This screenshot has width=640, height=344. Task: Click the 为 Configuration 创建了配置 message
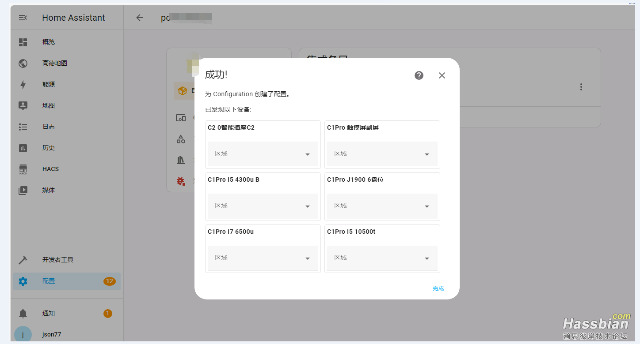(248, 94)
